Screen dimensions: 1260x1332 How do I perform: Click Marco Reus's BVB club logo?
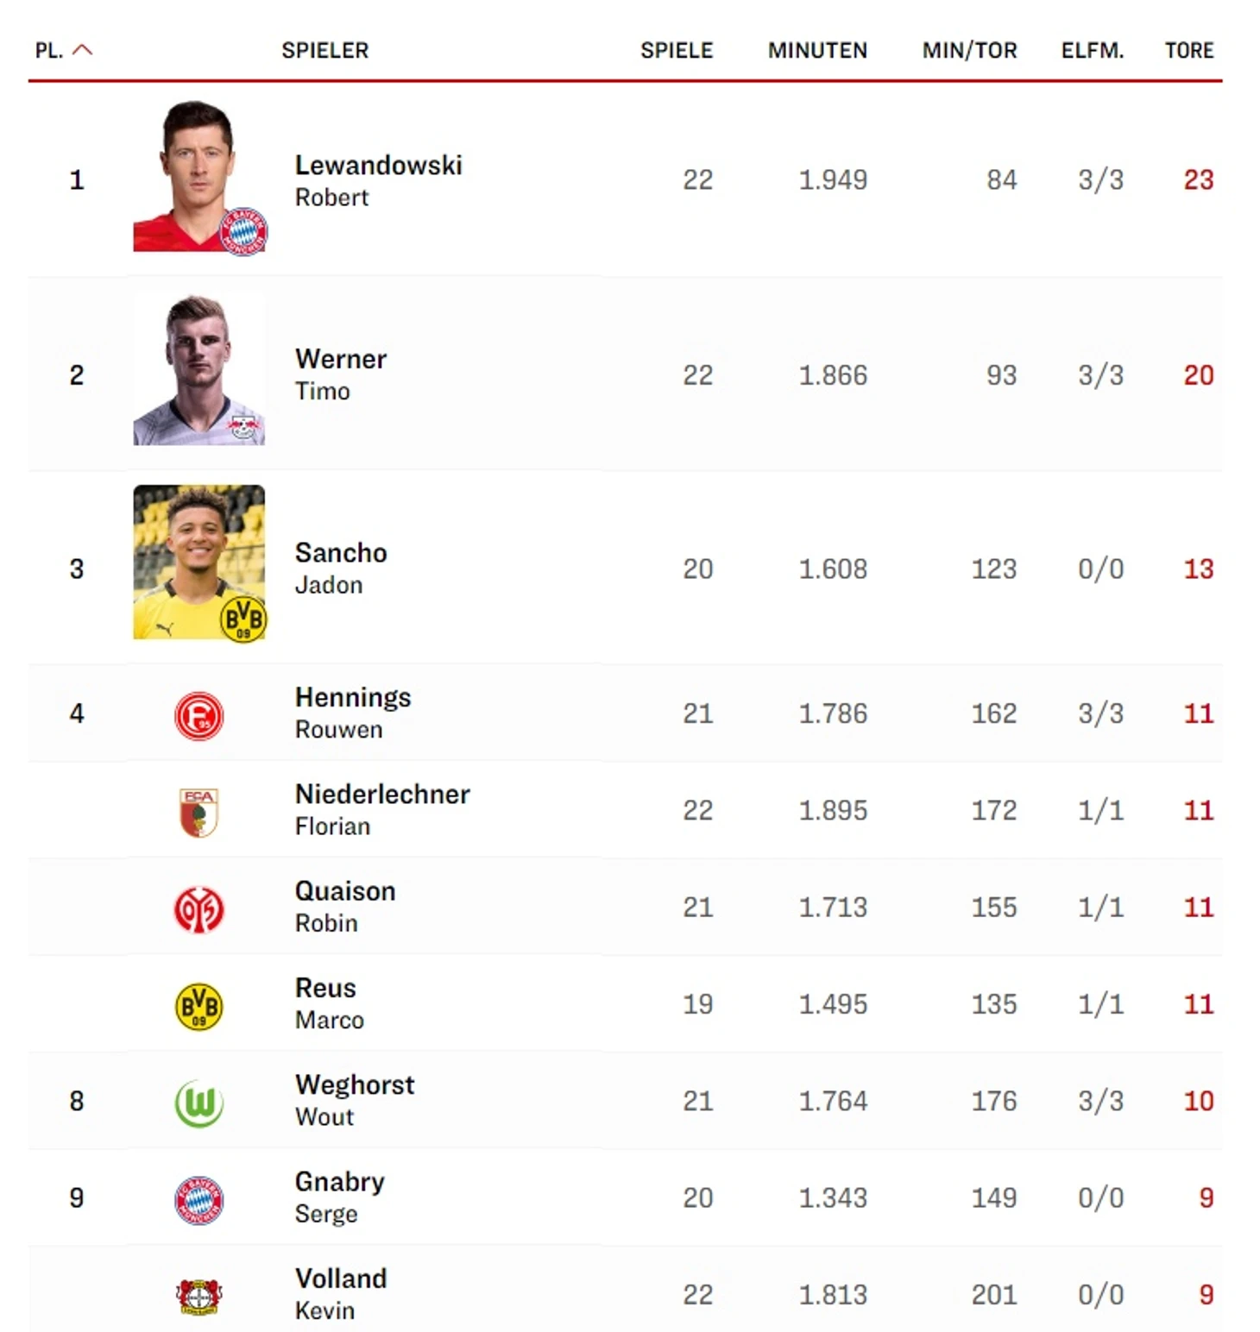pos(198,1006)
